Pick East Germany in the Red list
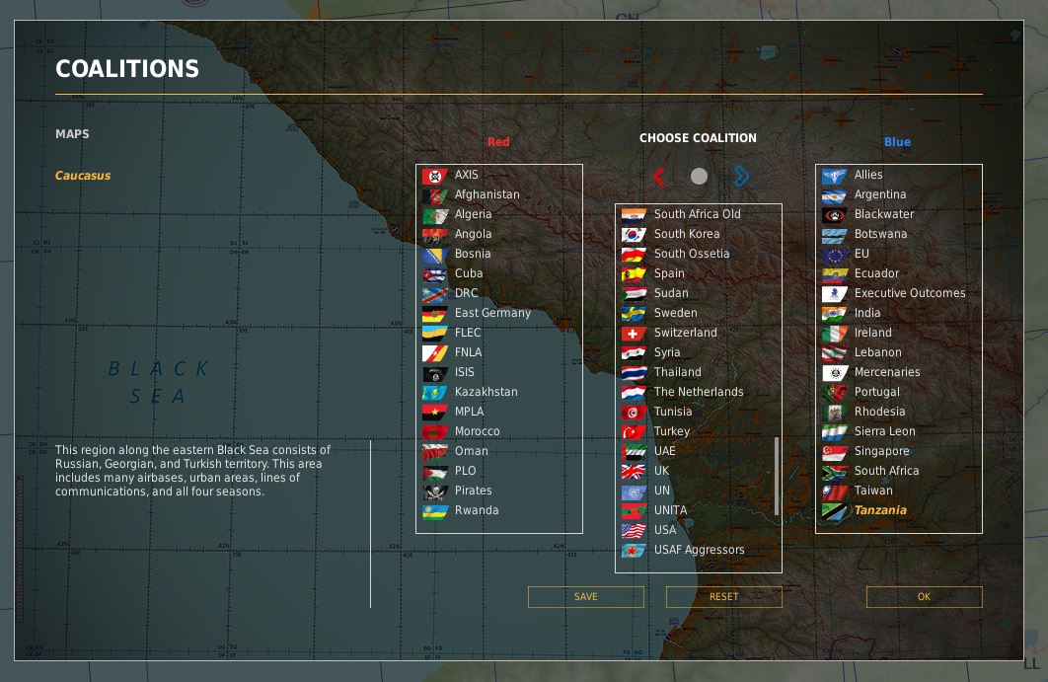 click(x=492, y=313)
